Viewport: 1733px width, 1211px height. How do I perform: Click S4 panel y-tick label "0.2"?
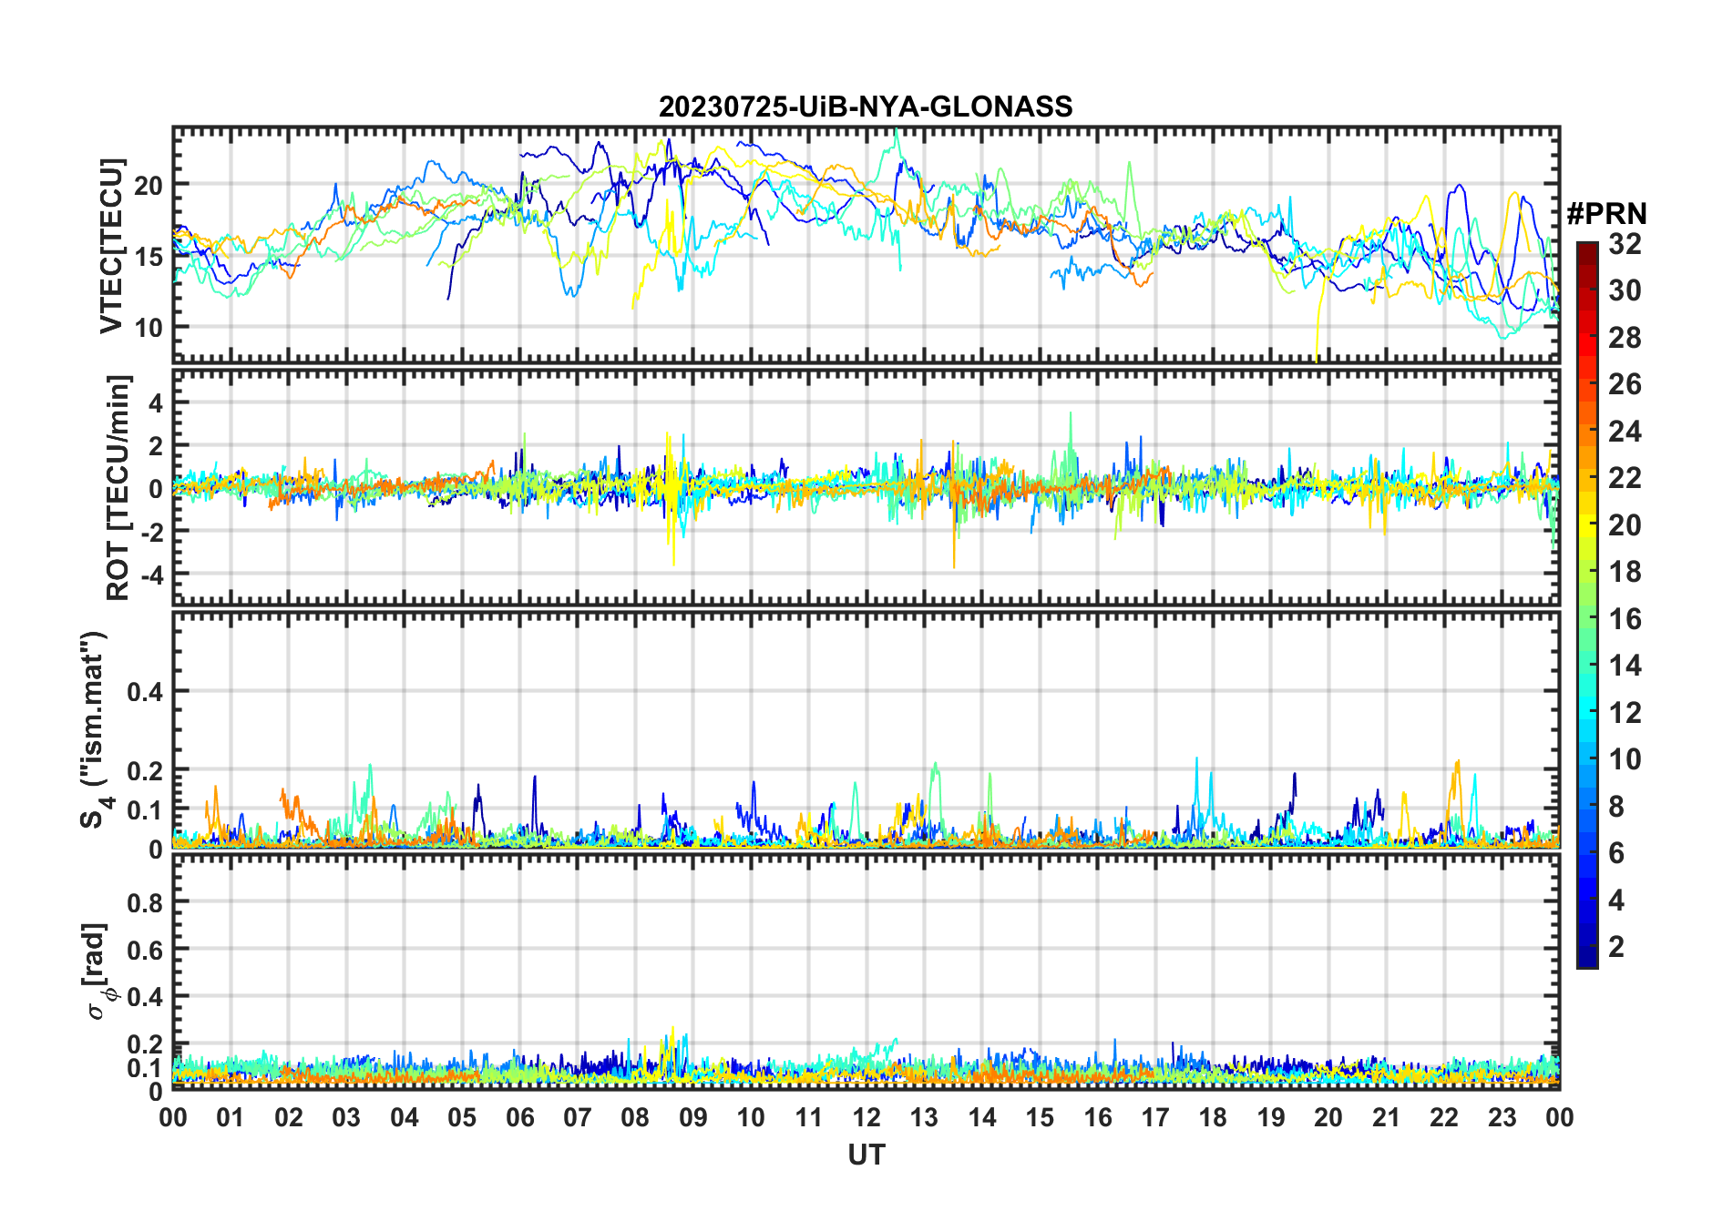[145, 770]
